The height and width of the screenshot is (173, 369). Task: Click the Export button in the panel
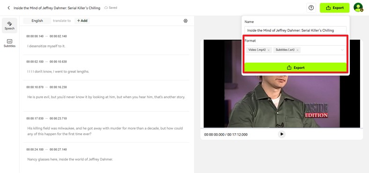point(295,67)
